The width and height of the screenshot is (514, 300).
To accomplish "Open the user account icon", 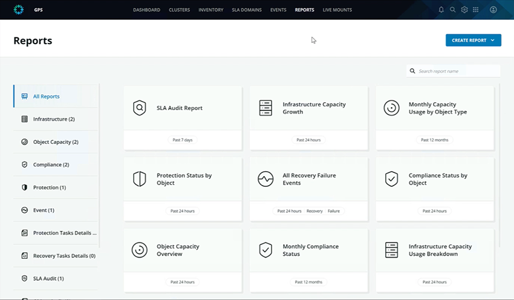I will pos(493,10).
